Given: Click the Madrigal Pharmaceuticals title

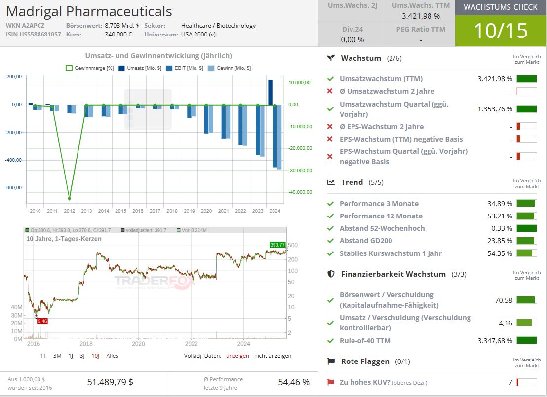Looking at the screenshot, I should coord(89,11).
